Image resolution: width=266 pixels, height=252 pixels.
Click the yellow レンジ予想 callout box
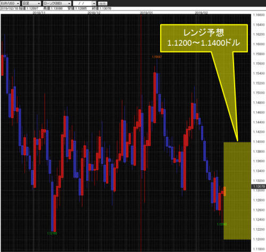click(x=204, y=38)
